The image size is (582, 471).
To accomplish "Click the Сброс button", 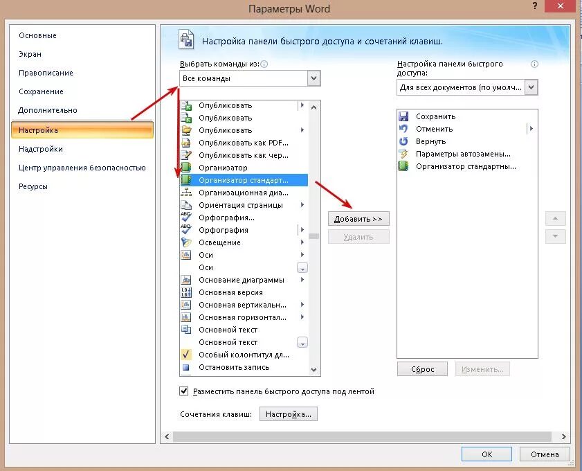I will [422, 369].
